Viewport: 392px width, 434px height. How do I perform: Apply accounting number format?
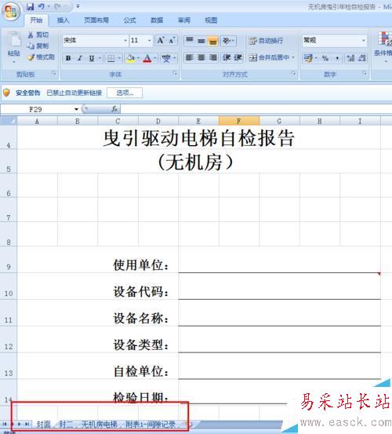pos(308,58)
